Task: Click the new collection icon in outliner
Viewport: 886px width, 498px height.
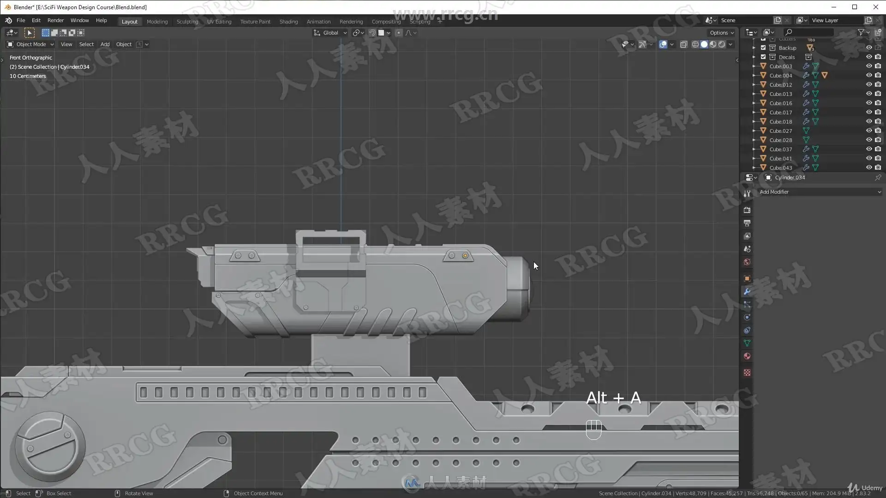Action: pyautogui.click(x=878, y=32)
